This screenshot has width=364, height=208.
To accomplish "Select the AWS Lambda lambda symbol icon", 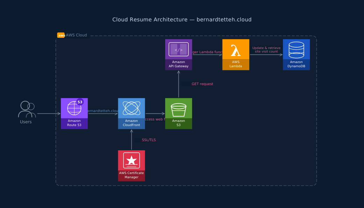I will (x=236, y=50).
